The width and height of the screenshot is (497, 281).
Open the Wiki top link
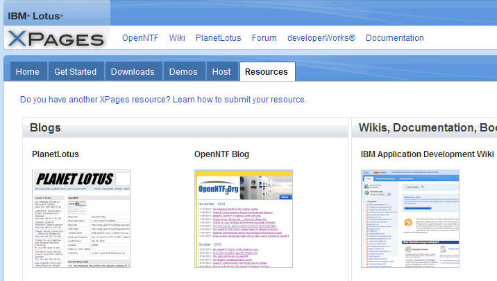point(177,38)
